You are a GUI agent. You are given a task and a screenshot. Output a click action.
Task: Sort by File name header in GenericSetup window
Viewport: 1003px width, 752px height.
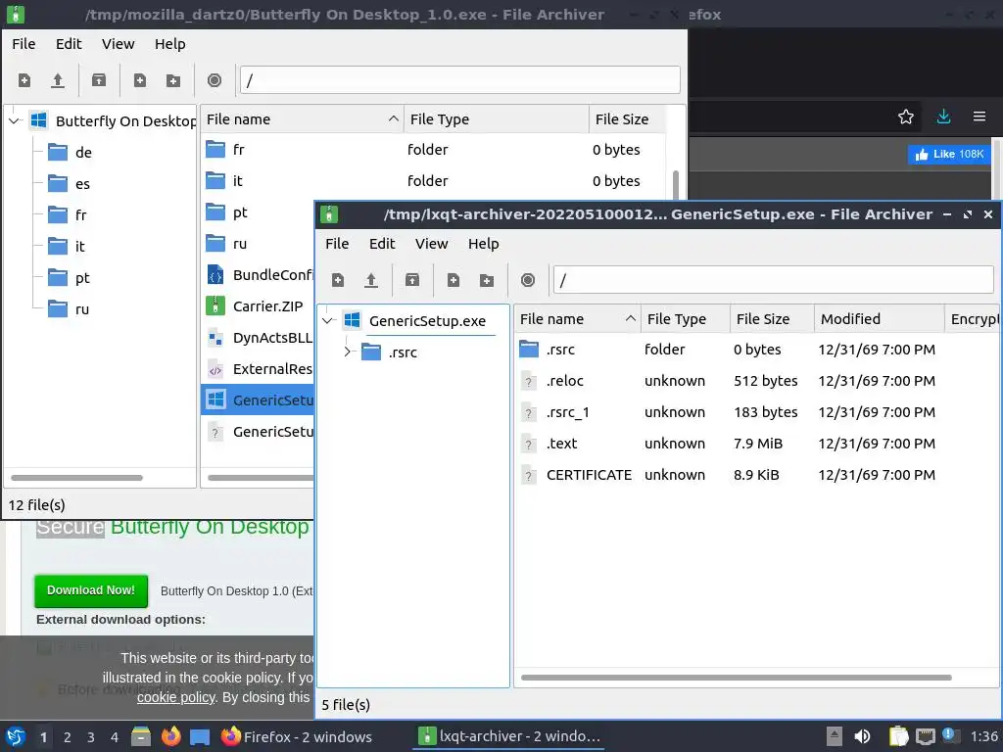pyautogui.click(x=577, y=318)
